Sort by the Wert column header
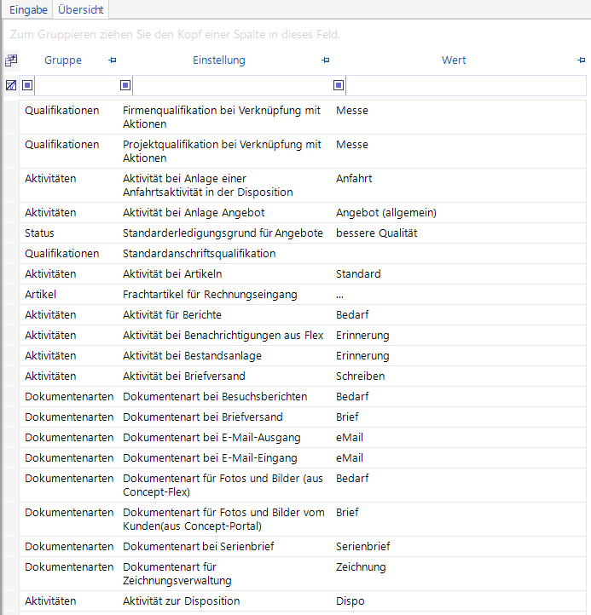591x615 pixels. pyautogui.click(x=454, y=60)
